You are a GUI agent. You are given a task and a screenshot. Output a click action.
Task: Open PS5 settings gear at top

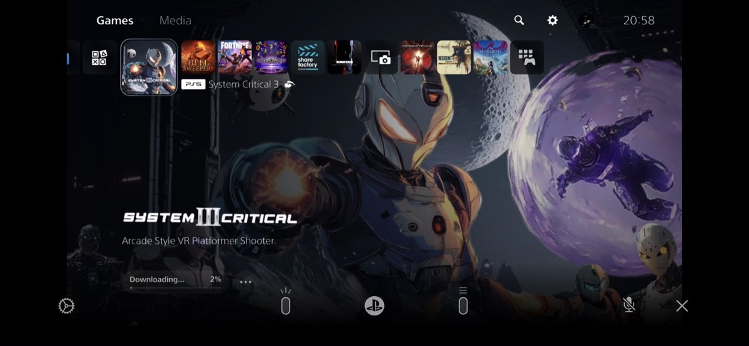[x=552, y=20]
